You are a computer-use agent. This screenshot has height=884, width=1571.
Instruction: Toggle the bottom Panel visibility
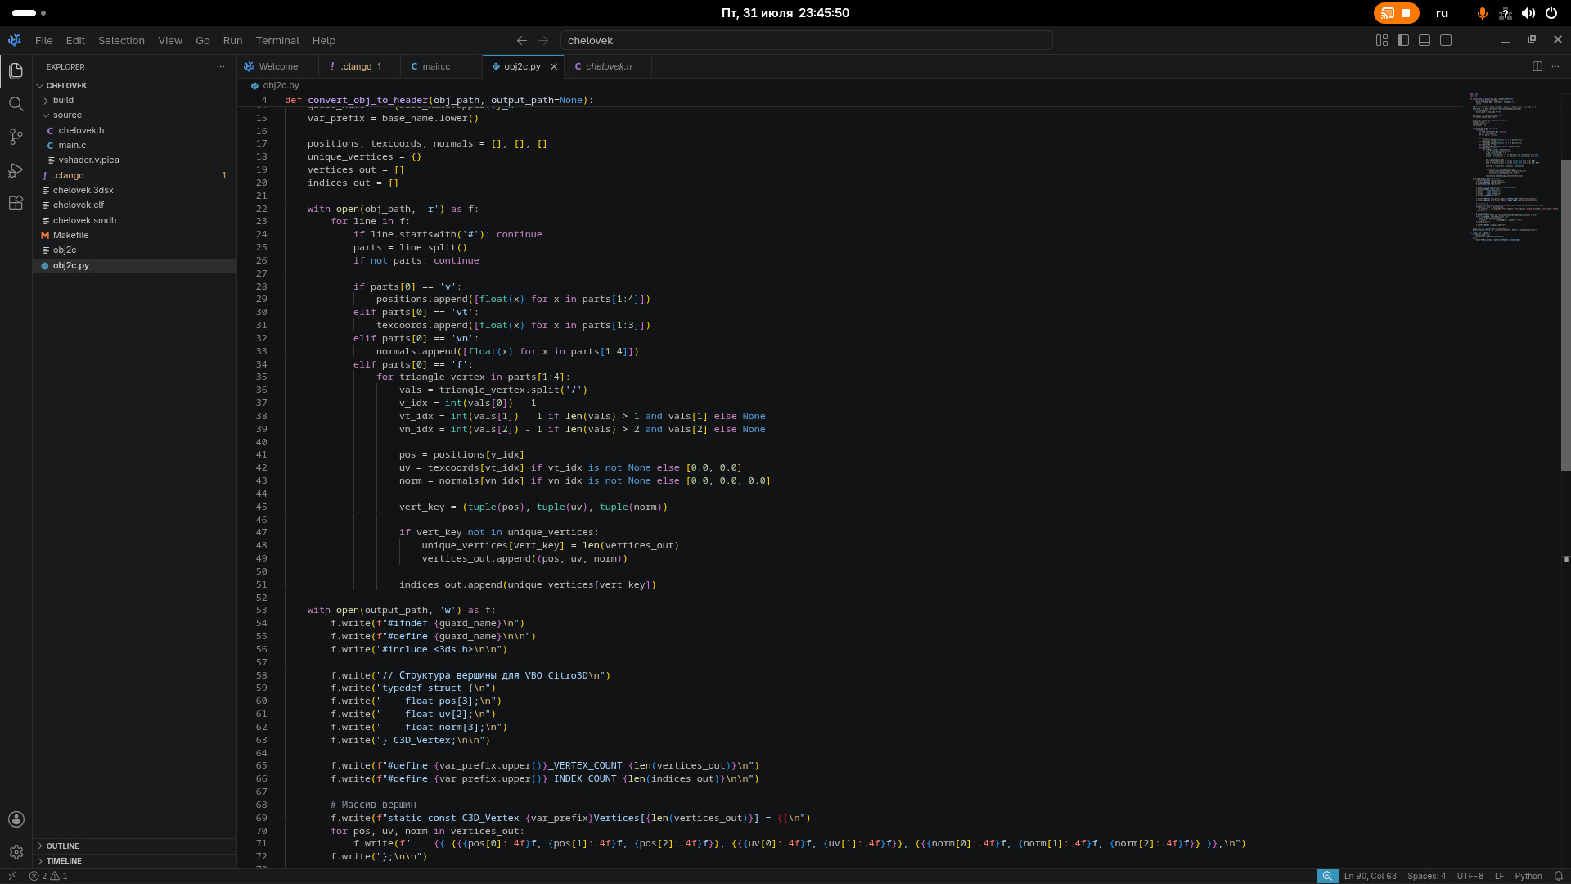point(1425,40)
